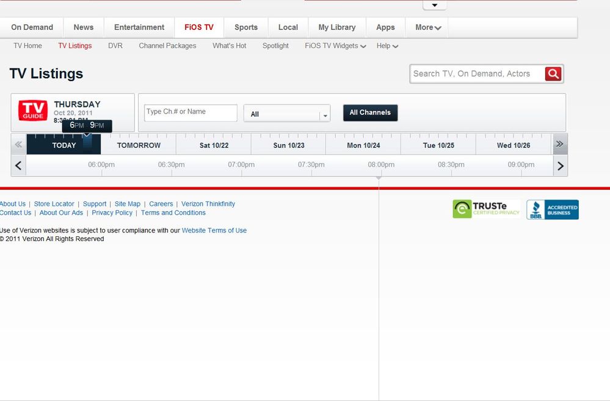
Task: Click the 09:00pm time label
Action: point(521,165)
